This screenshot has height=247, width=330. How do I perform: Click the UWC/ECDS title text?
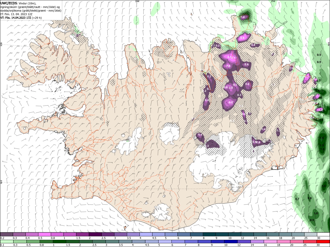(x=9, y=3)
